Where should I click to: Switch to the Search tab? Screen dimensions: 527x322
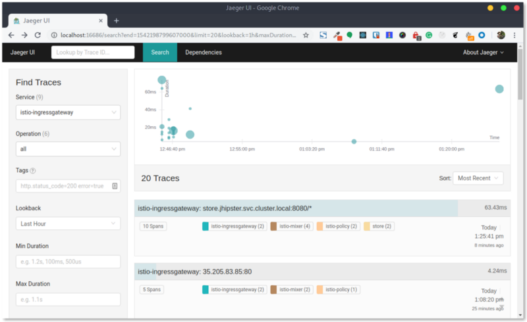[x=160, y=53]
